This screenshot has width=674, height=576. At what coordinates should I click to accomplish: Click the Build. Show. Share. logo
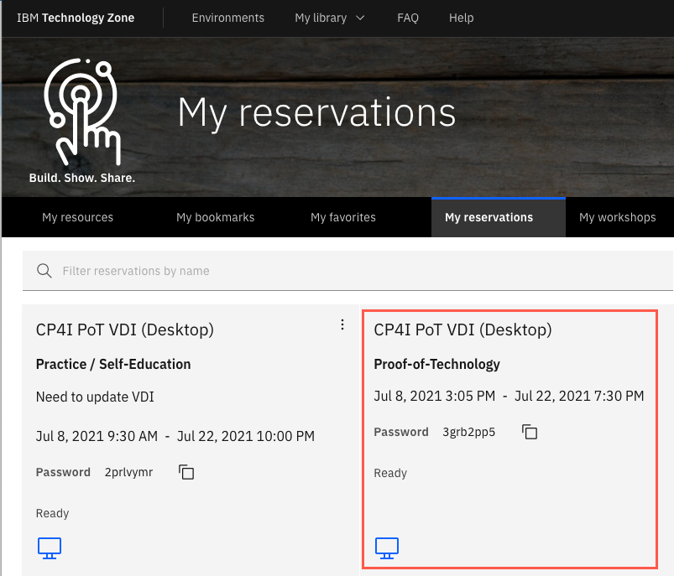[x=82, y=121]
